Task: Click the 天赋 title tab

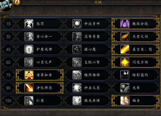Action: (x=98, y=2)
